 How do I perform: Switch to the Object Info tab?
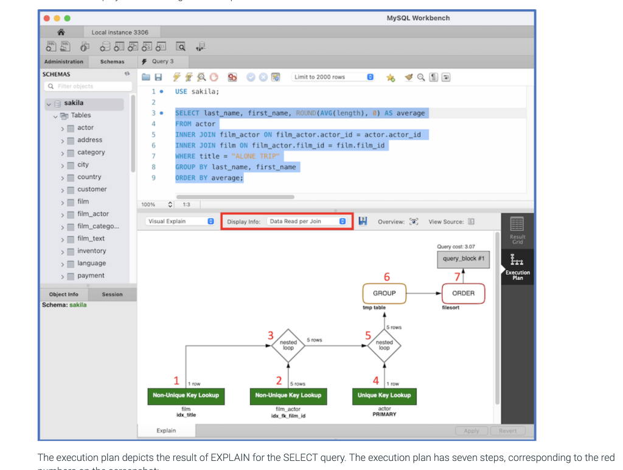tap(63, 295)
